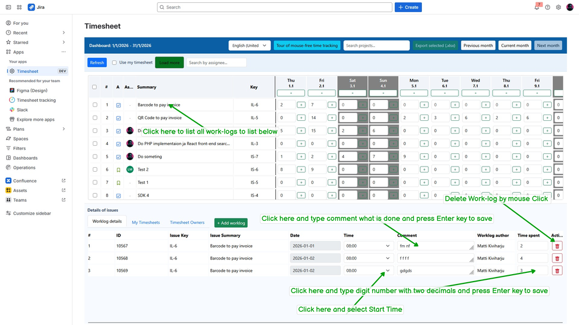Click the Search by assignee field
The image size is (579, 325).
(216, 62)
